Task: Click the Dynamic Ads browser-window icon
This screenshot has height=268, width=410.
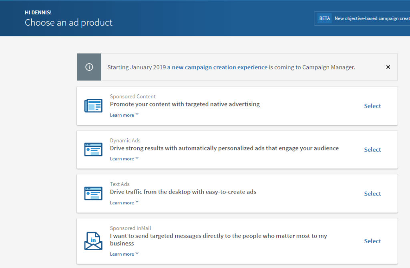Action: 93,149
